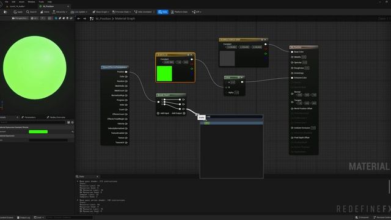Close the M_Position tab
391x220 pixels.
[68, 6]
